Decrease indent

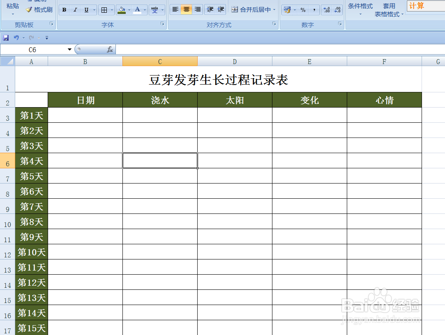210,9
